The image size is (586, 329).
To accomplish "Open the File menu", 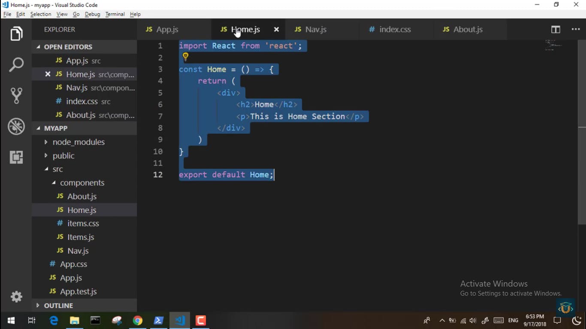I will (x=7, y=14).
